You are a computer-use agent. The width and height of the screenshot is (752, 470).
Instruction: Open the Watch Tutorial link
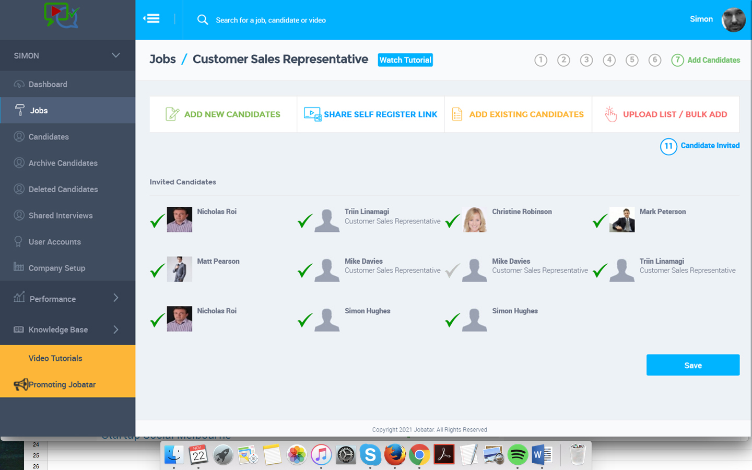point(405,60)
